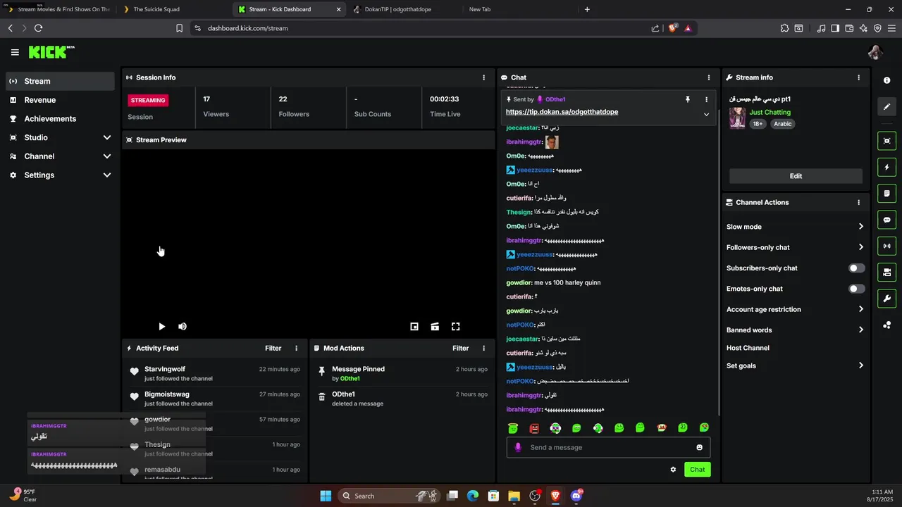Expand the pinned message chevron
The image size is (902, 507).
(706, 114)
